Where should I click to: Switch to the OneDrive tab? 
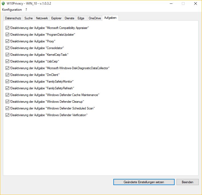pos(95,18)
